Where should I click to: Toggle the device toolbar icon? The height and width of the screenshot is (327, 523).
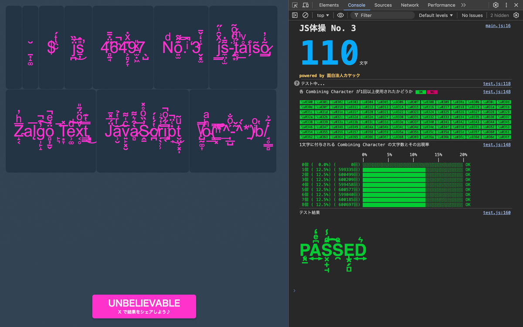[x=306, y=5]
